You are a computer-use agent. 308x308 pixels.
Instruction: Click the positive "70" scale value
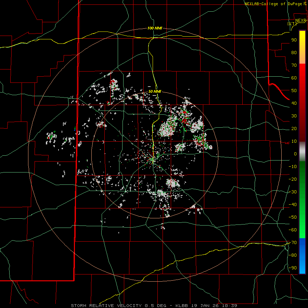pos(294,65)
